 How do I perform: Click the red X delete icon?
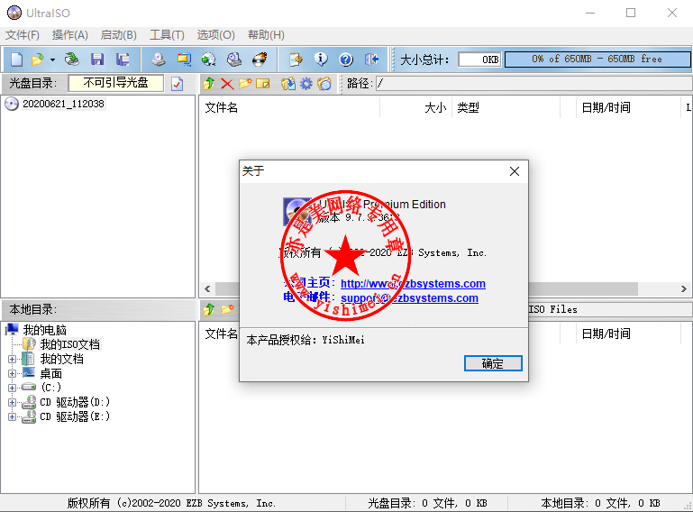point(227,84)
